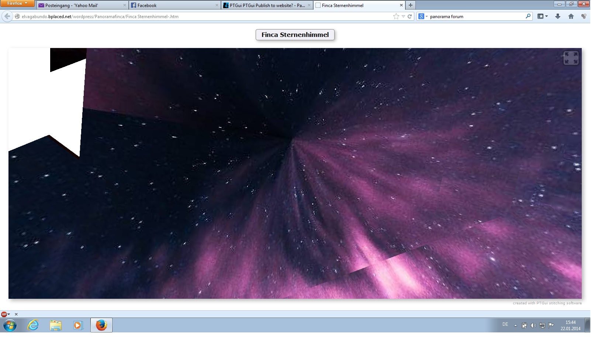Reload the current page
Screen dimensions: 591x342
[x=409, y=16]
